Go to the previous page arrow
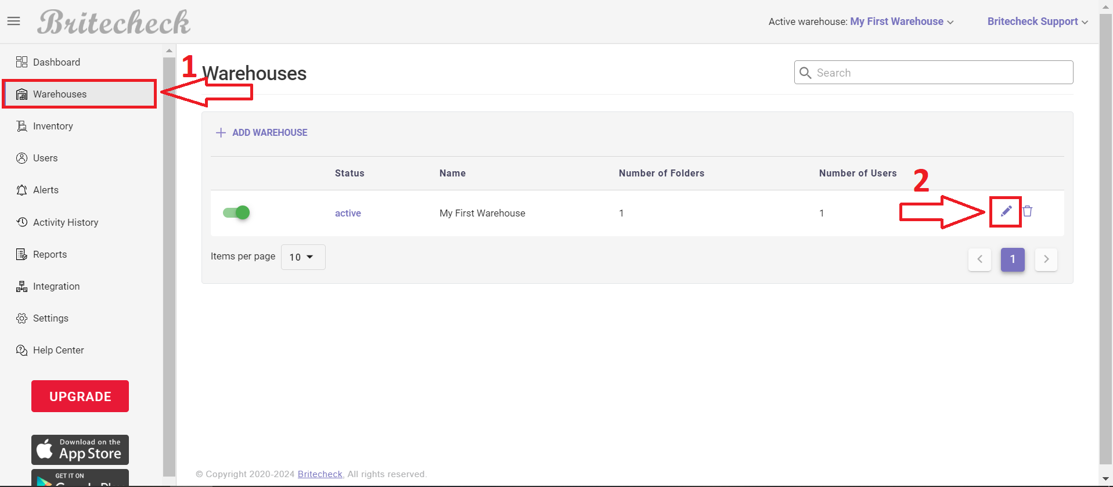Screen dimensions: 1113x487 coord(979,259)
